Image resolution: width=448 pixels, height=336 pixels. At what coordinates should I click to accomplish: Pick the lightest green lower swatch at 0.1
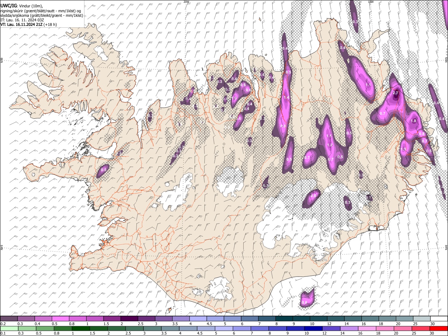coord(9,328)
